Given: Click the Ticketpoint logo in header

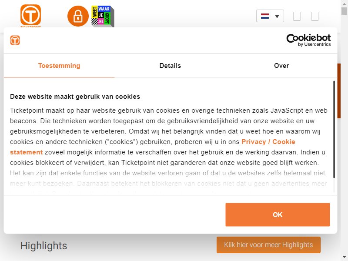Looking at the screenshot, I should [30, 16].
